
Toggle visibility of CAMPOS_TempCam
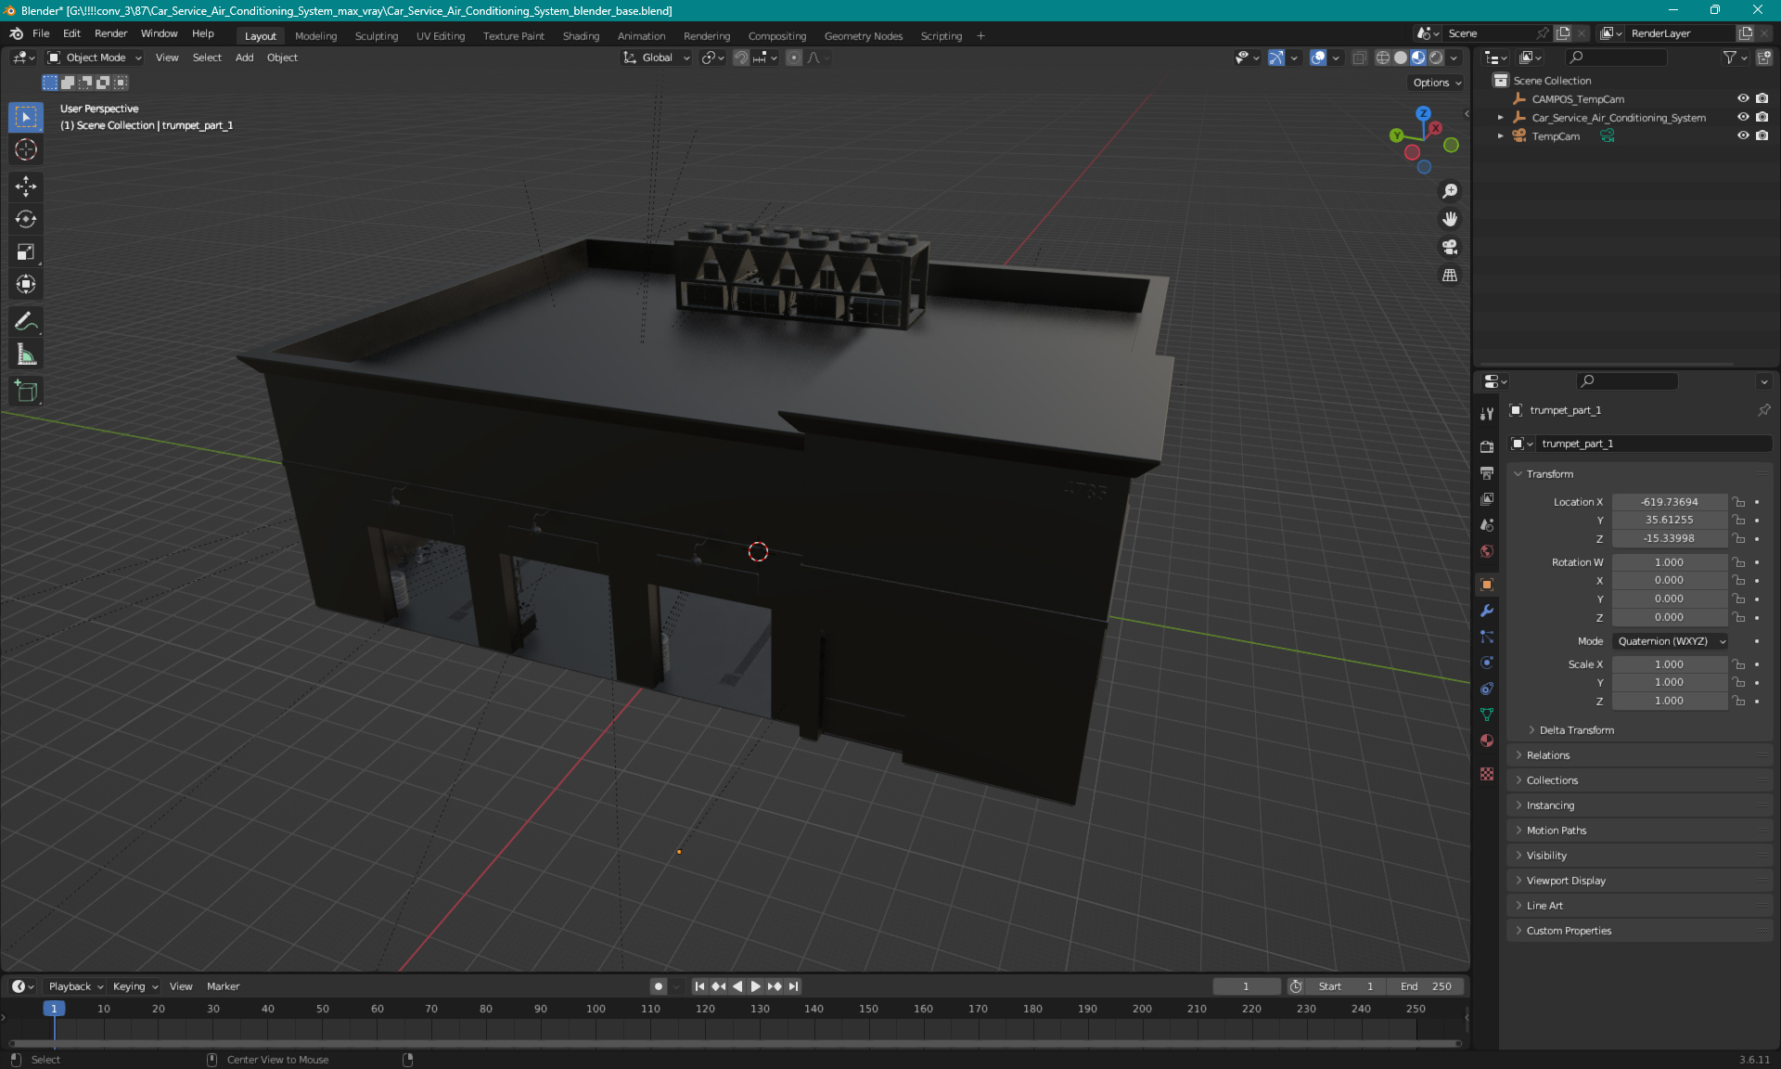pos(1743,98)
